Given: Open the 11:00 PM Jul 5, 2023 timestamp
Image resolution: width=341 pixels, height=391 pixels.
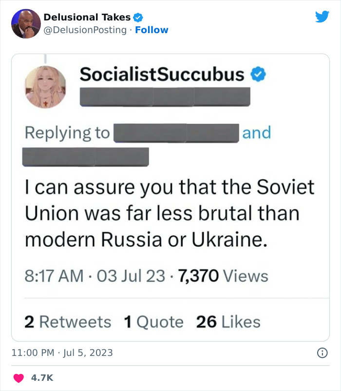Looking at the screenshot, I should 62,353.
